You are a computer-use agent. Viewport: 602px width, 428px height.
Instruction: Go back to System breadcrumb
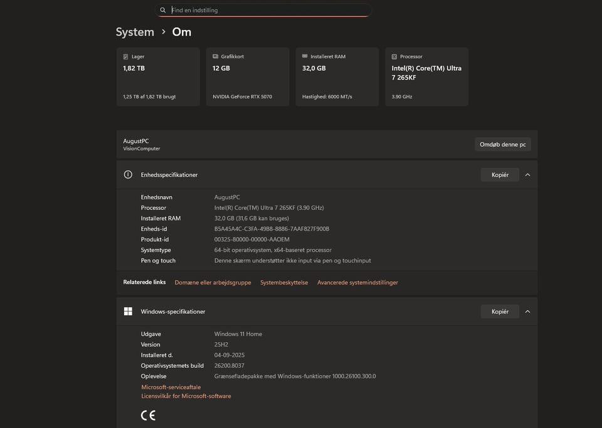pos(135,32)
